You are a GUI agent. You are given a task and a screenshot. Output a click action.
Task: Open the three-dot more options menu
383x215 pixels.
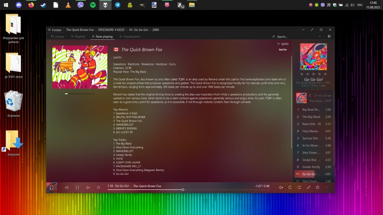click(327, 188)
